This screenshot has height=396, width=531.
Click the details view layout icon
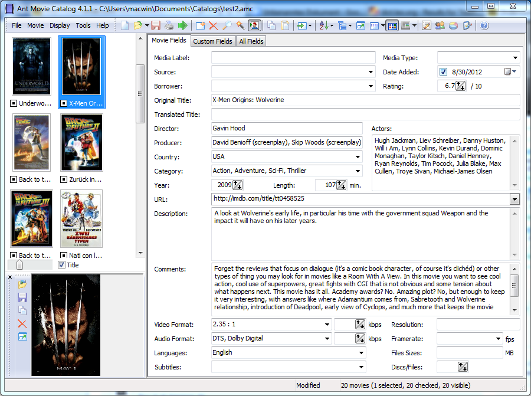click(405, 26)
